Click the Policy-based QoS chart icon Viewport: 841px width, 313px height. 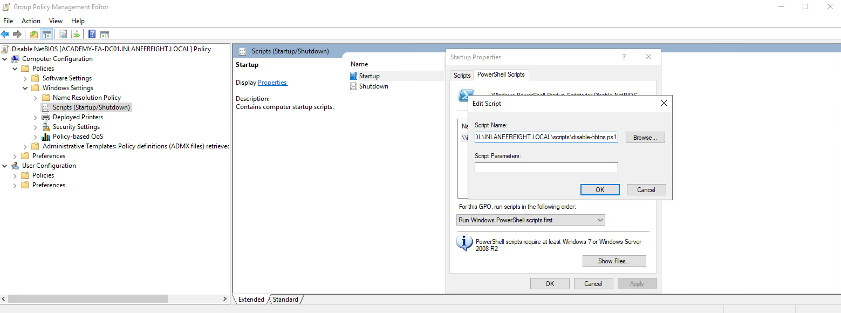[x=46, y=137]
